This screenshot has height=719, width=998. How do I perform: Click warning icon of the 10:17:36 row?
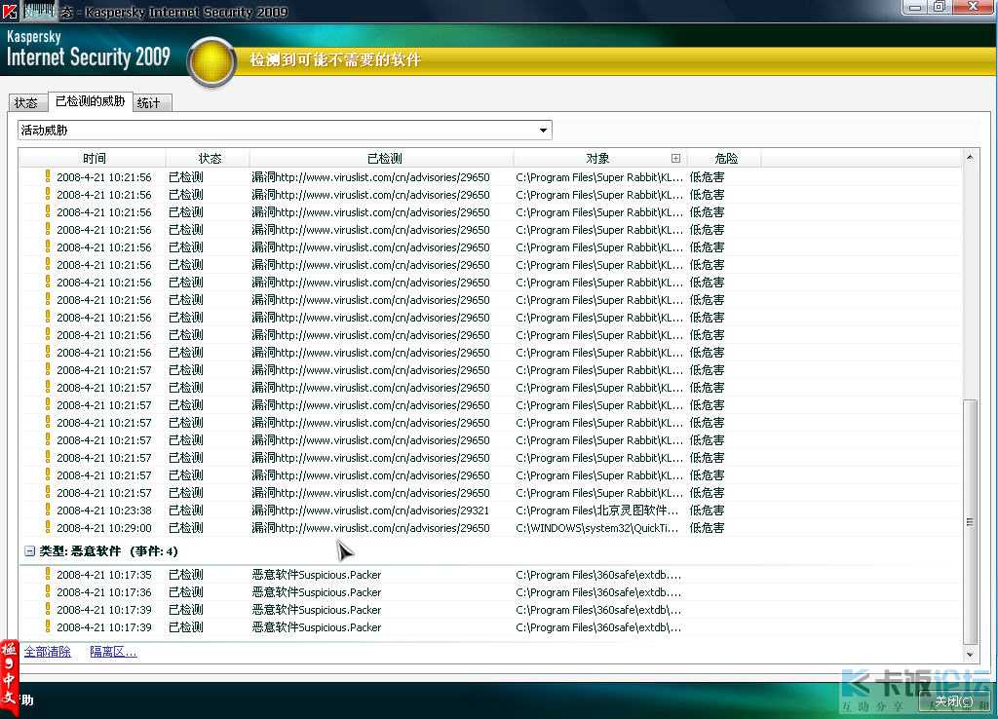[x=48, y=591]
